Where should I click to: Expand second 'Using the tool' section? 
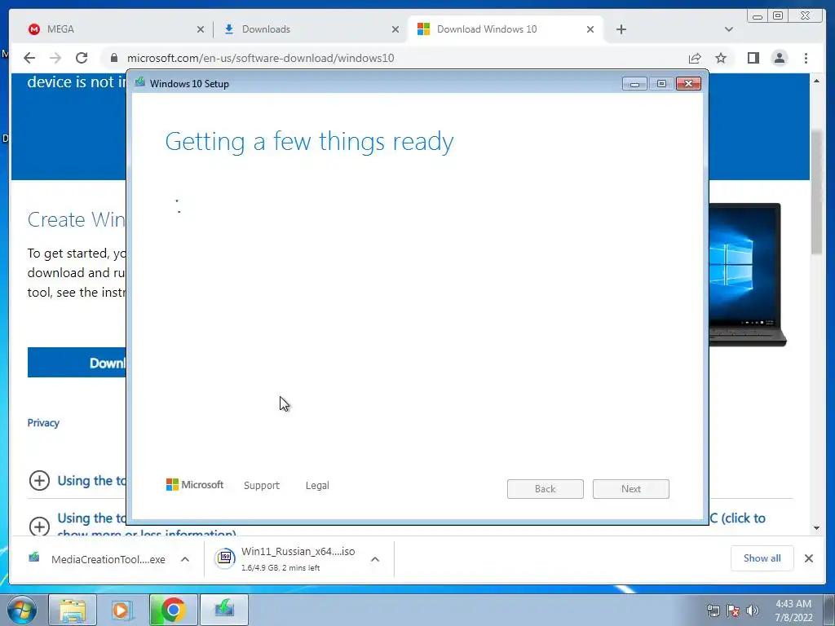click(x=39, y=526)
